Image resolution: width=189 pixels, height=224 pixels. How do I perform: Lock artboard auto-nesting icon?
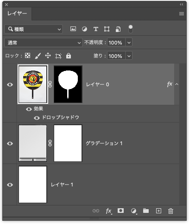click(58, 56)
